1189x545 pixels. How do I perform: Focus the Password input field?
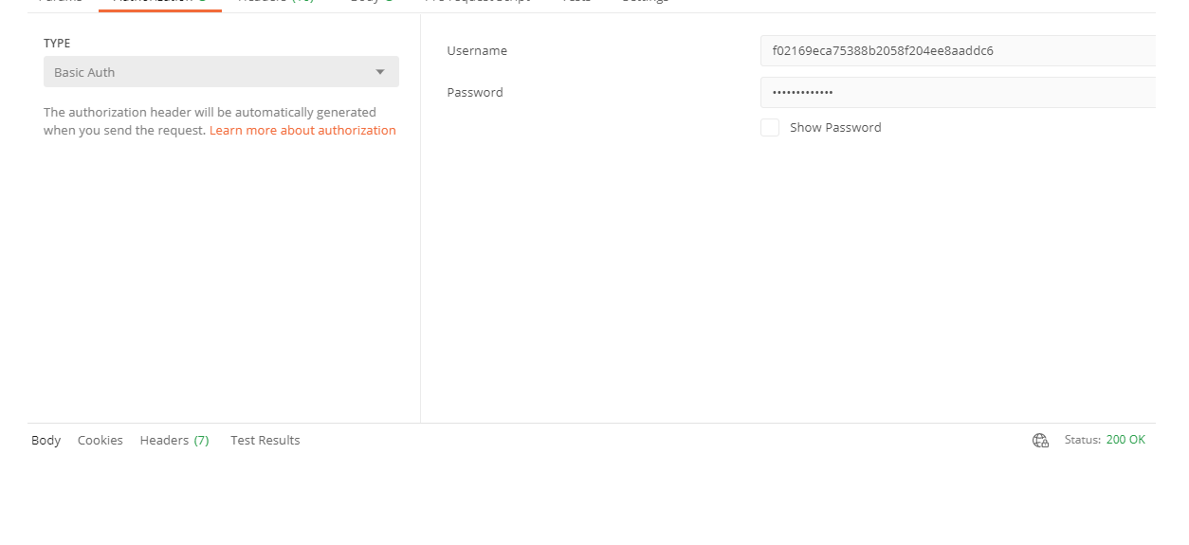pyautogui.click(x=958, y=93)
